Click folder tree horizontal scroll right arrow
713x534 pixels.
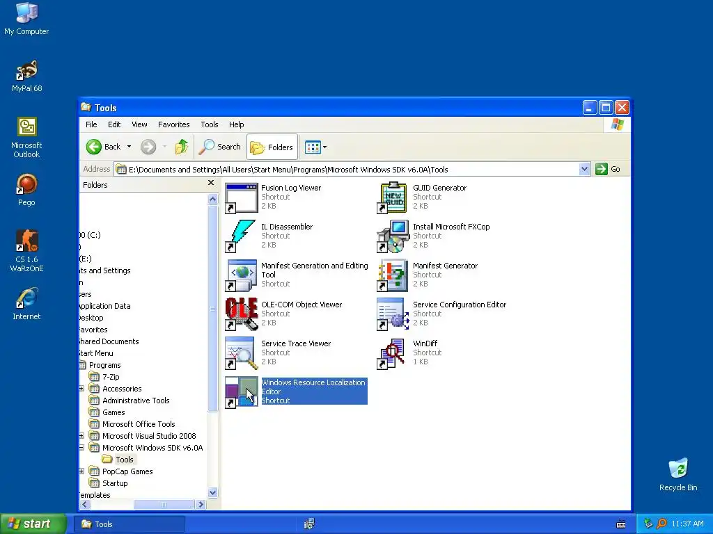pyautogui.click(x=201, y=505)
